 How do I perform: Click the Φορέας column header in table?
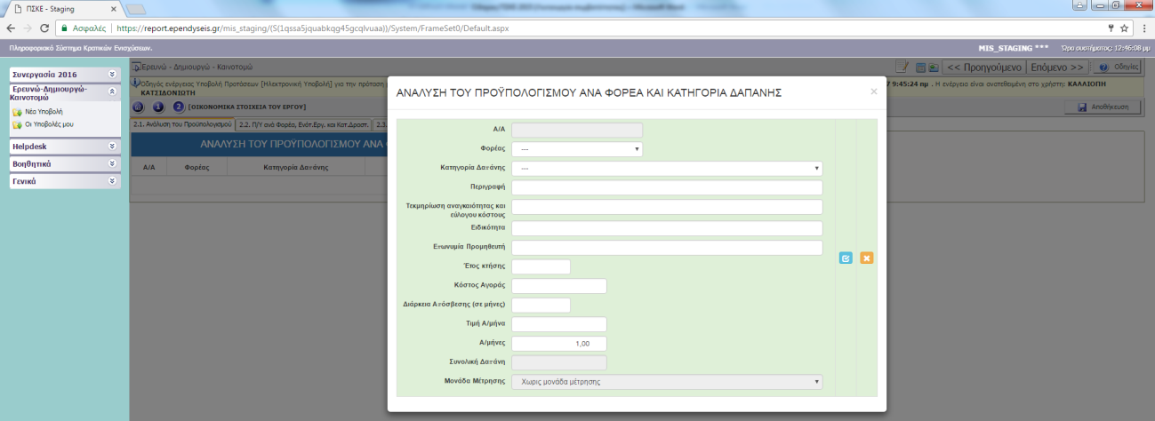(x=197, y=166)
